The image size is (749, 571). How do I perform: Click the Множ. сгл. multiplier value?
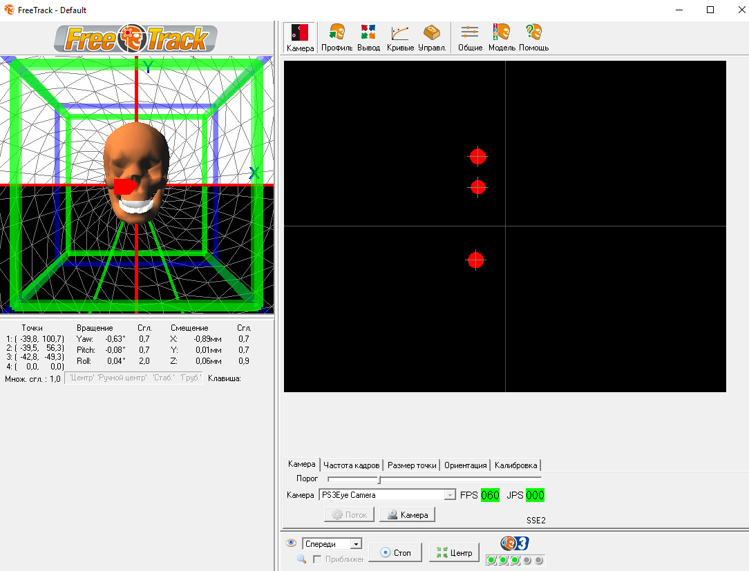point(55,379)
